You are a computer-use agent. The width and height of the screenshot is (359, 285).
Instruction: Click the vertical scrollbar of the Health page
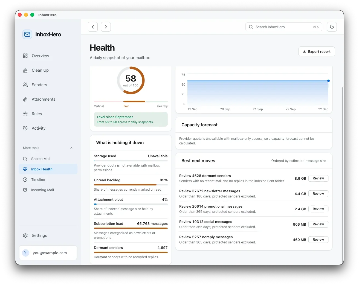(342, 176)
